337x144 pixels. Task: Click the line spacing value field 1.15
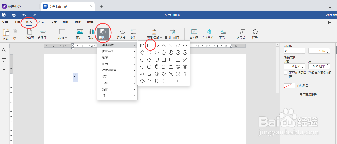click(x=319, y=51)
